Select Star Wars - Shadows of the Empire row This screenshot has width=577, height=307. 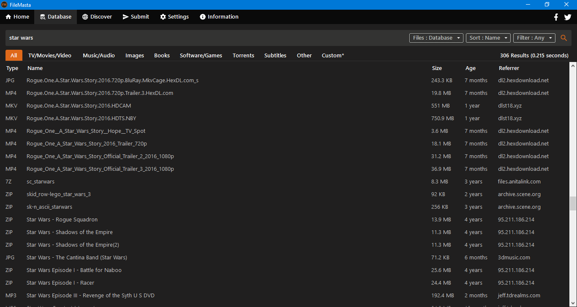click(285, 232)
